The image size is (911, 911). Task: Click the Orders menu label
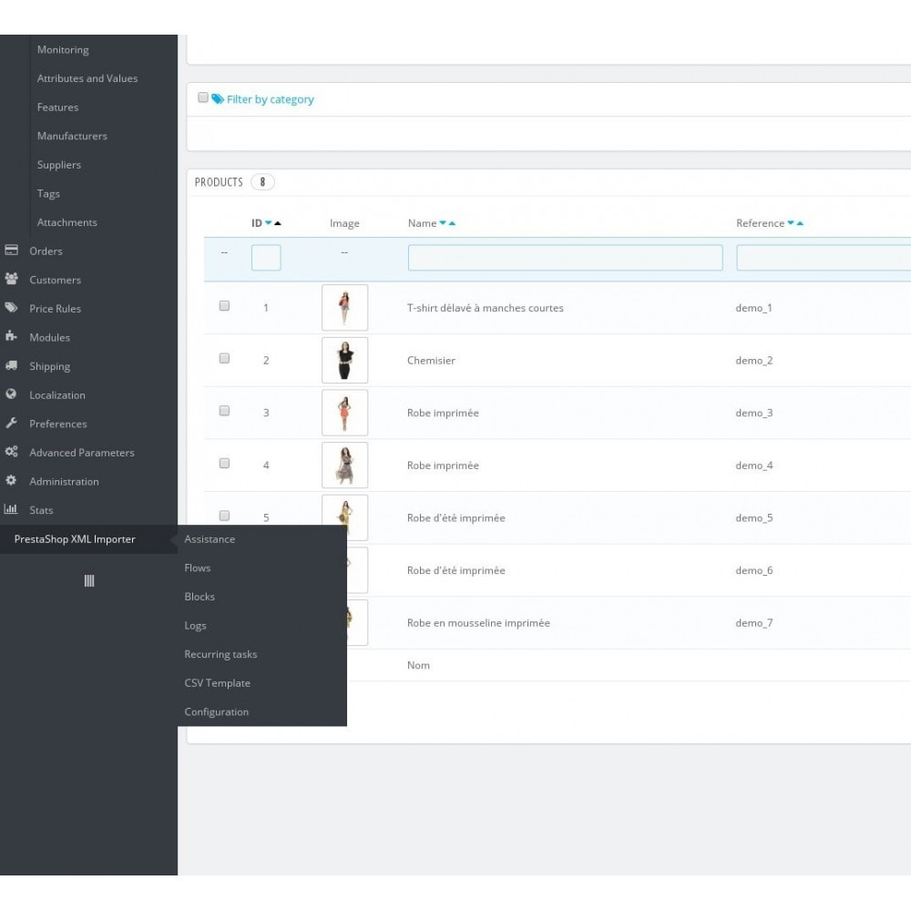point(46,251)
